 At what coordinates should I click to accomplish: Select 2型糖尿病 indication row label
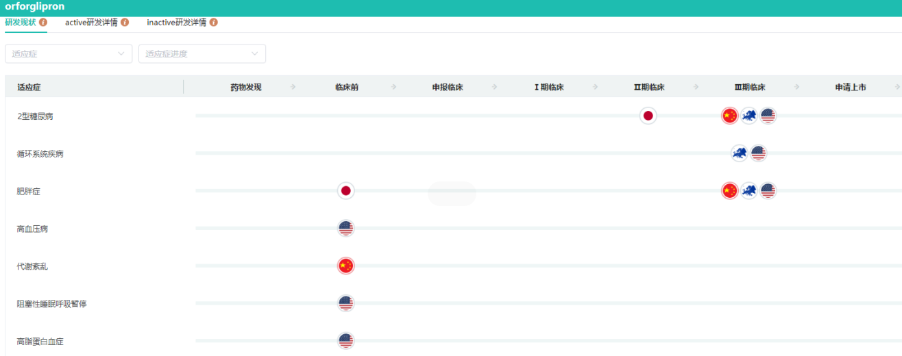[x=35, y=116]
